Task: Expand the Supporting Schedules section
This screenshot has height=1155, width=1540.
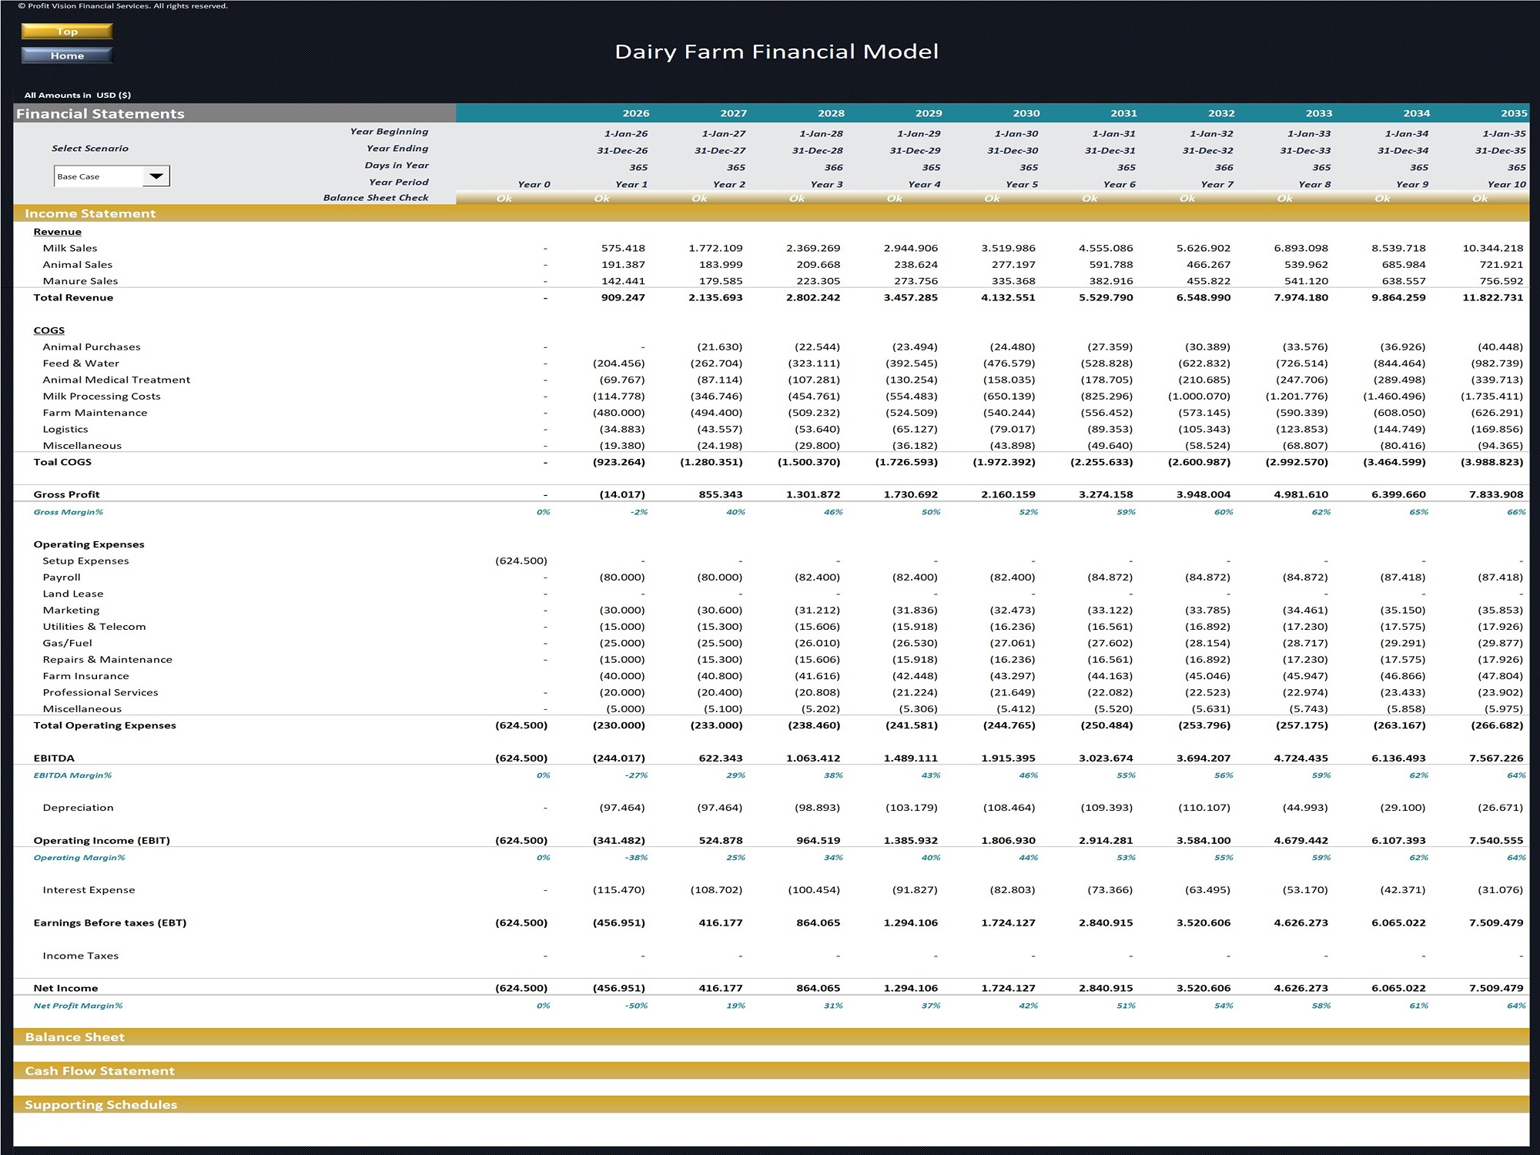Action: pyautogui.click(x=101, y=1105)
